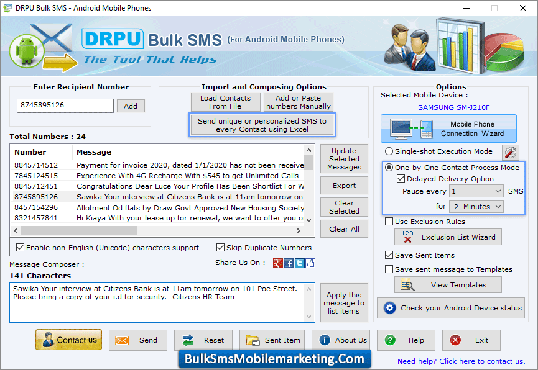This screenshot has width=538, height=370.
Task: Select row with number 8745895126
Action: click(x=158, y=197)
